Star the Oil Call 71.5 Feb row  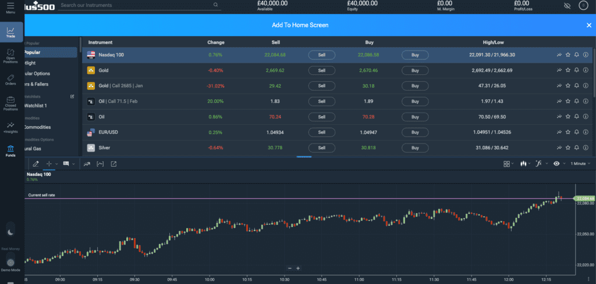pyautogui.click(x=568, y=102)
